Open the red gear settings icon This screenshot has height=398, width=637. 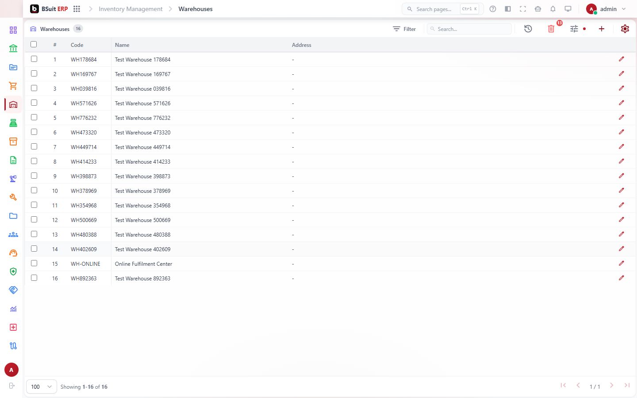625,29
